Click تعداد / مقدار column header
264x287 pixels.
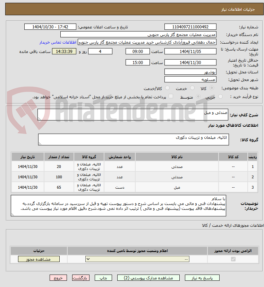click(x=59, y=157)
